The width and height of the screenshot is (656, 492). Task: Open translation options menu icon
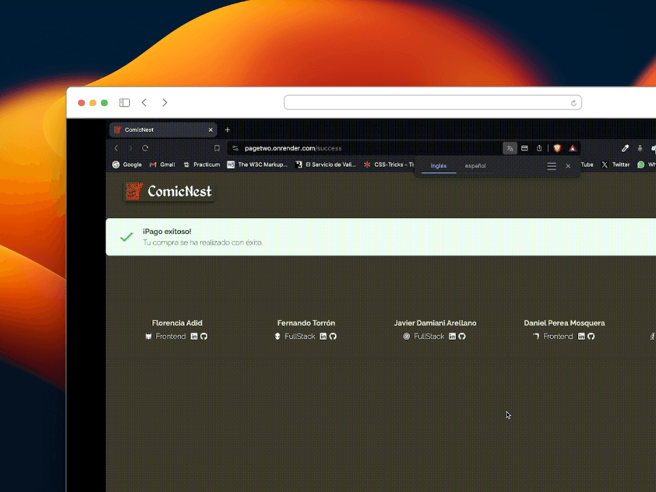pyautogui.click(x=551, y=166)
